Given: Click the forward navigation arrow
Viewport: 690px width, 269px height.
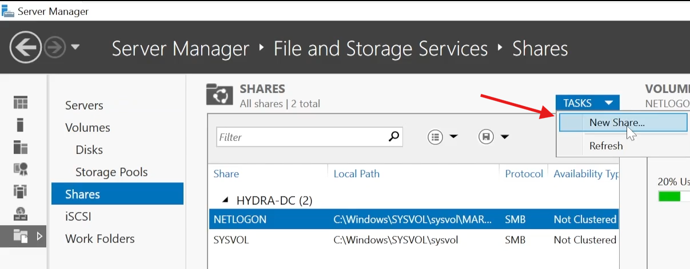Looking at the screenshot, I should tap(55, 48).
